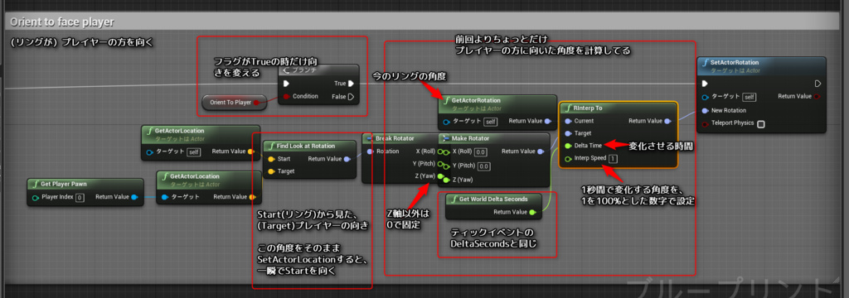This screenshot has width=849, height=298.
Task: Click the Interp Speed pin on RInterp To
Action: [x=567, y=158]
